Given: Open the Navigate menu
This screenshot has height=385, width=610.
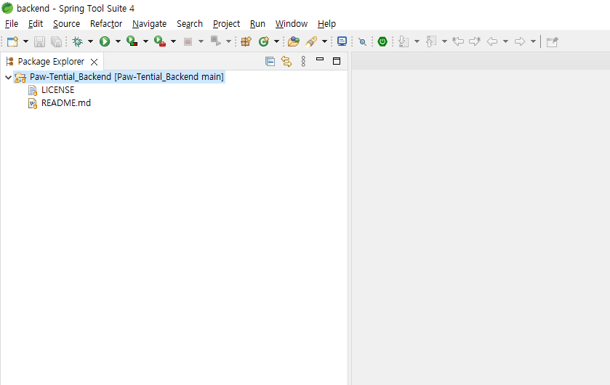Looking at the screenshot, I should click(149, 24).
